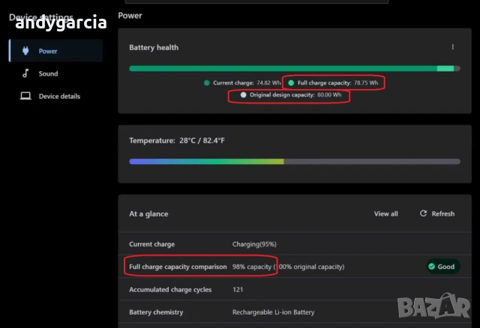Click the Battery health heading

(154, 47)
